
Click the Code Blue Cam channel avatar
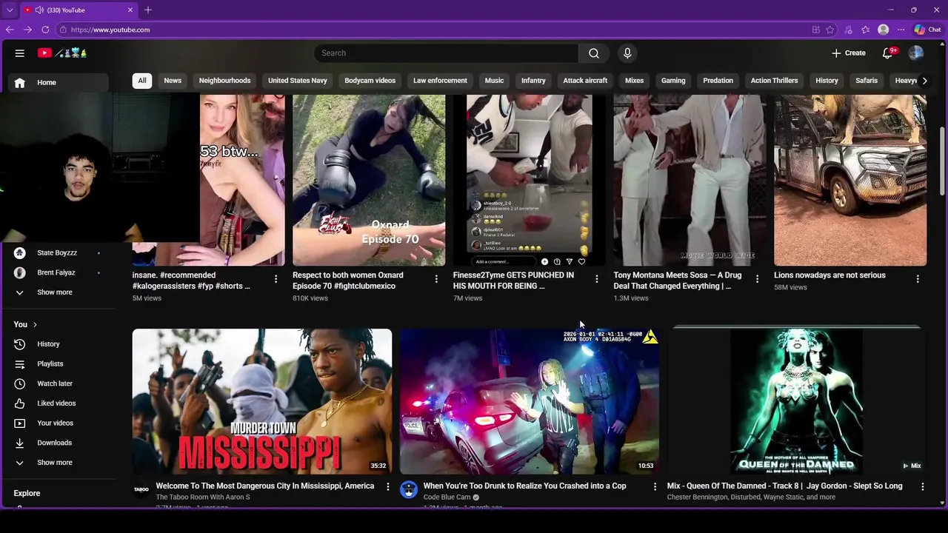(408, 490)
